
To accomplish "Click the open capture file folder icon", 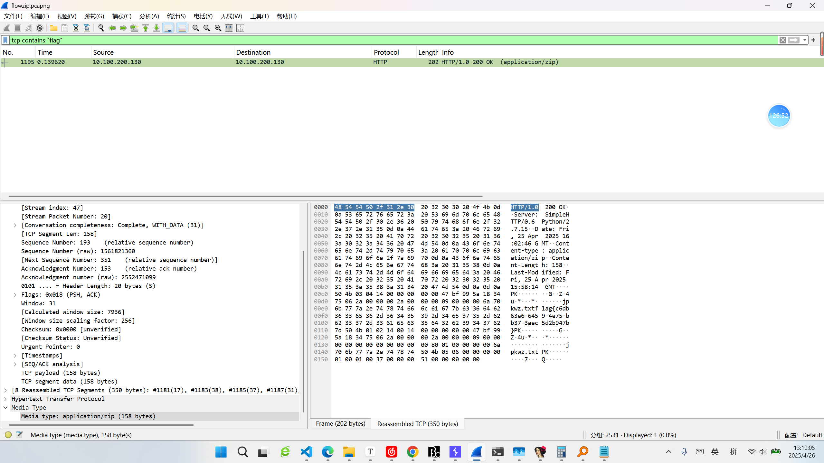I will click(x=53, y=28).
